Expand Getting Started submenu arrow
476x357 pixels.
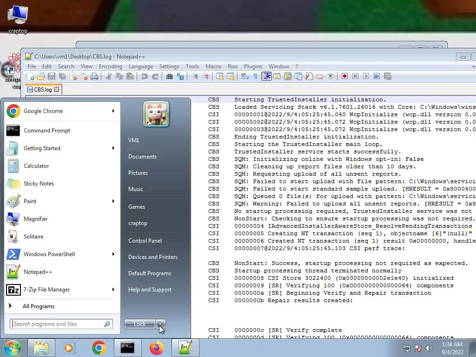point(113,148)
